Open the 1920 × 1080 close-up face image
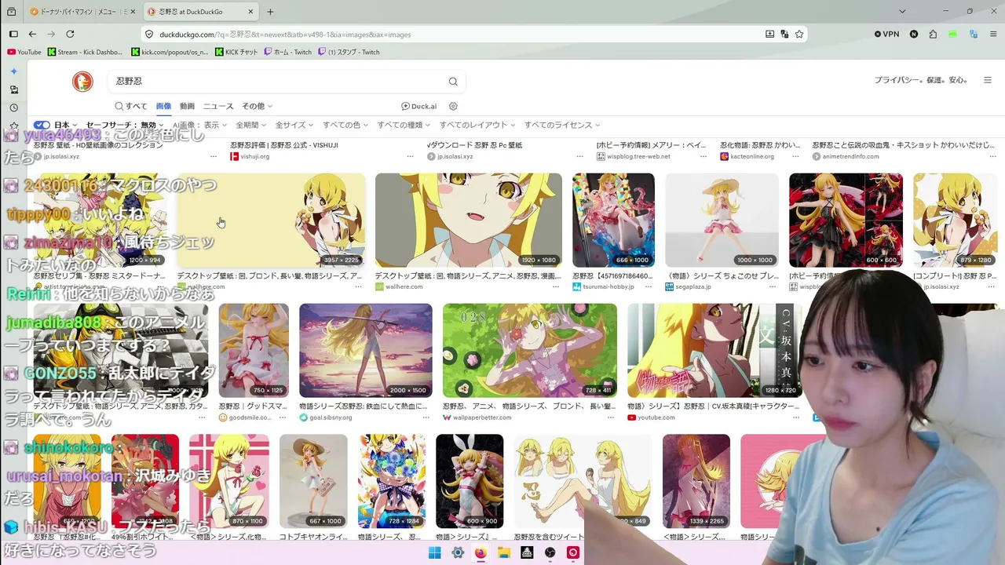The width and height of the screenshot is (1005, 565). (x=469, y=221)
